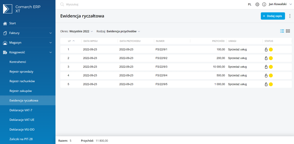Open the info icon in top bar
This screenshot has width=294, height=144.
pyautogui.click(x=264, y=4)
